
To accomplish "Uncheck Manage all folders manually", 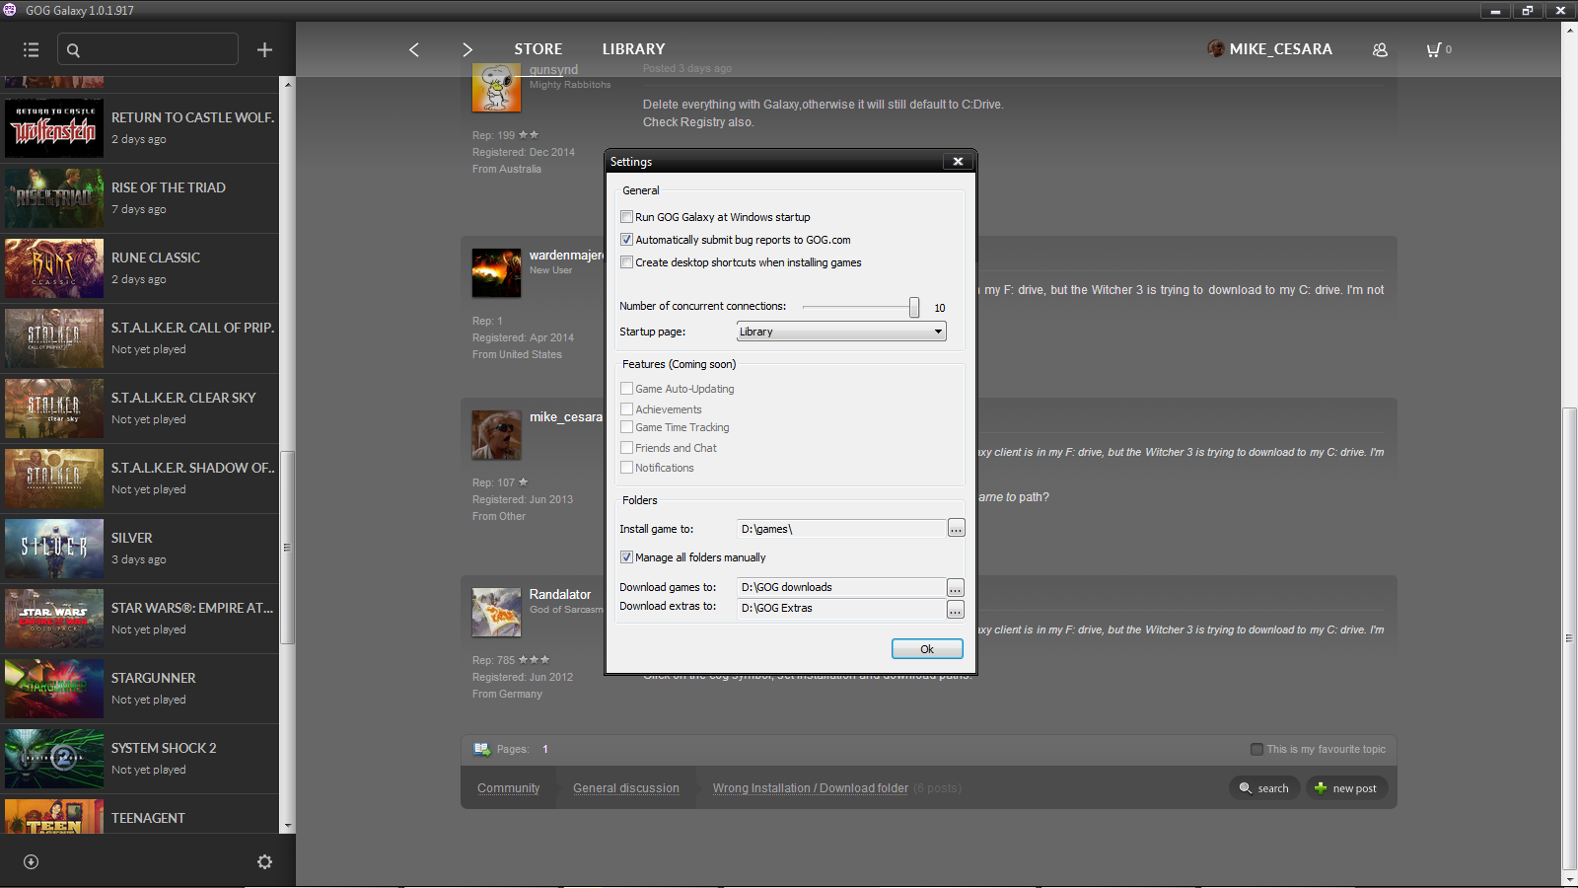I will (626, 557).
